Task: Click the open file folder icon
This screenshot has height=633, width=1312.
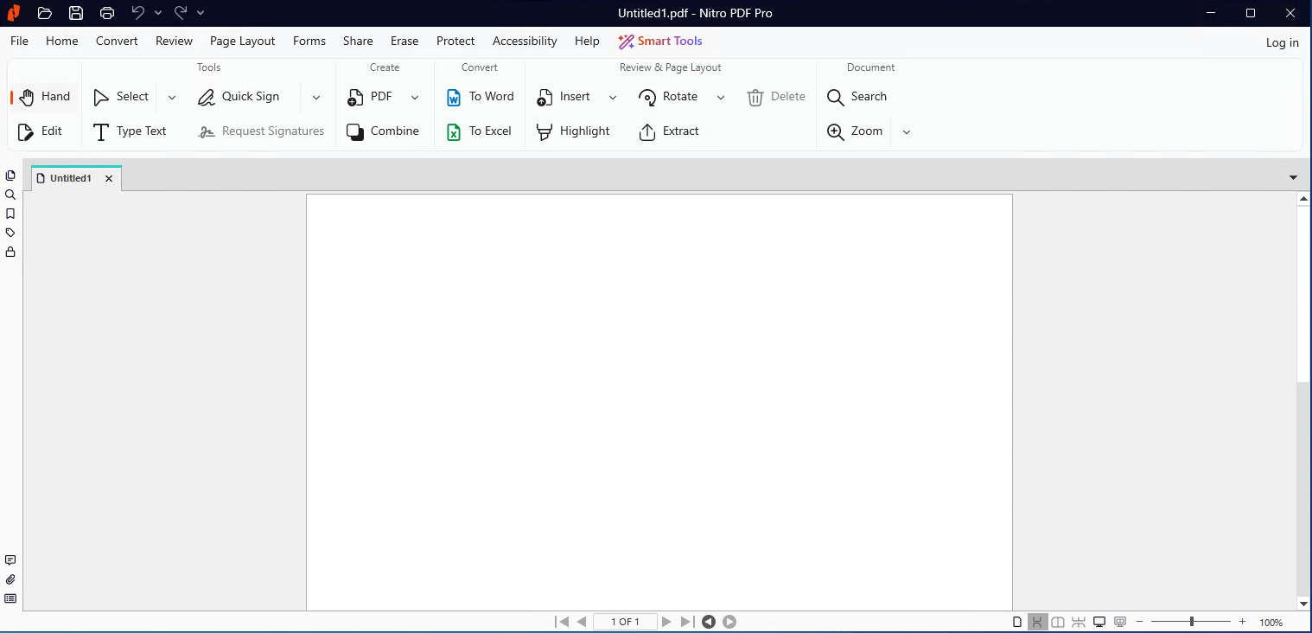Action: [45, 13]
